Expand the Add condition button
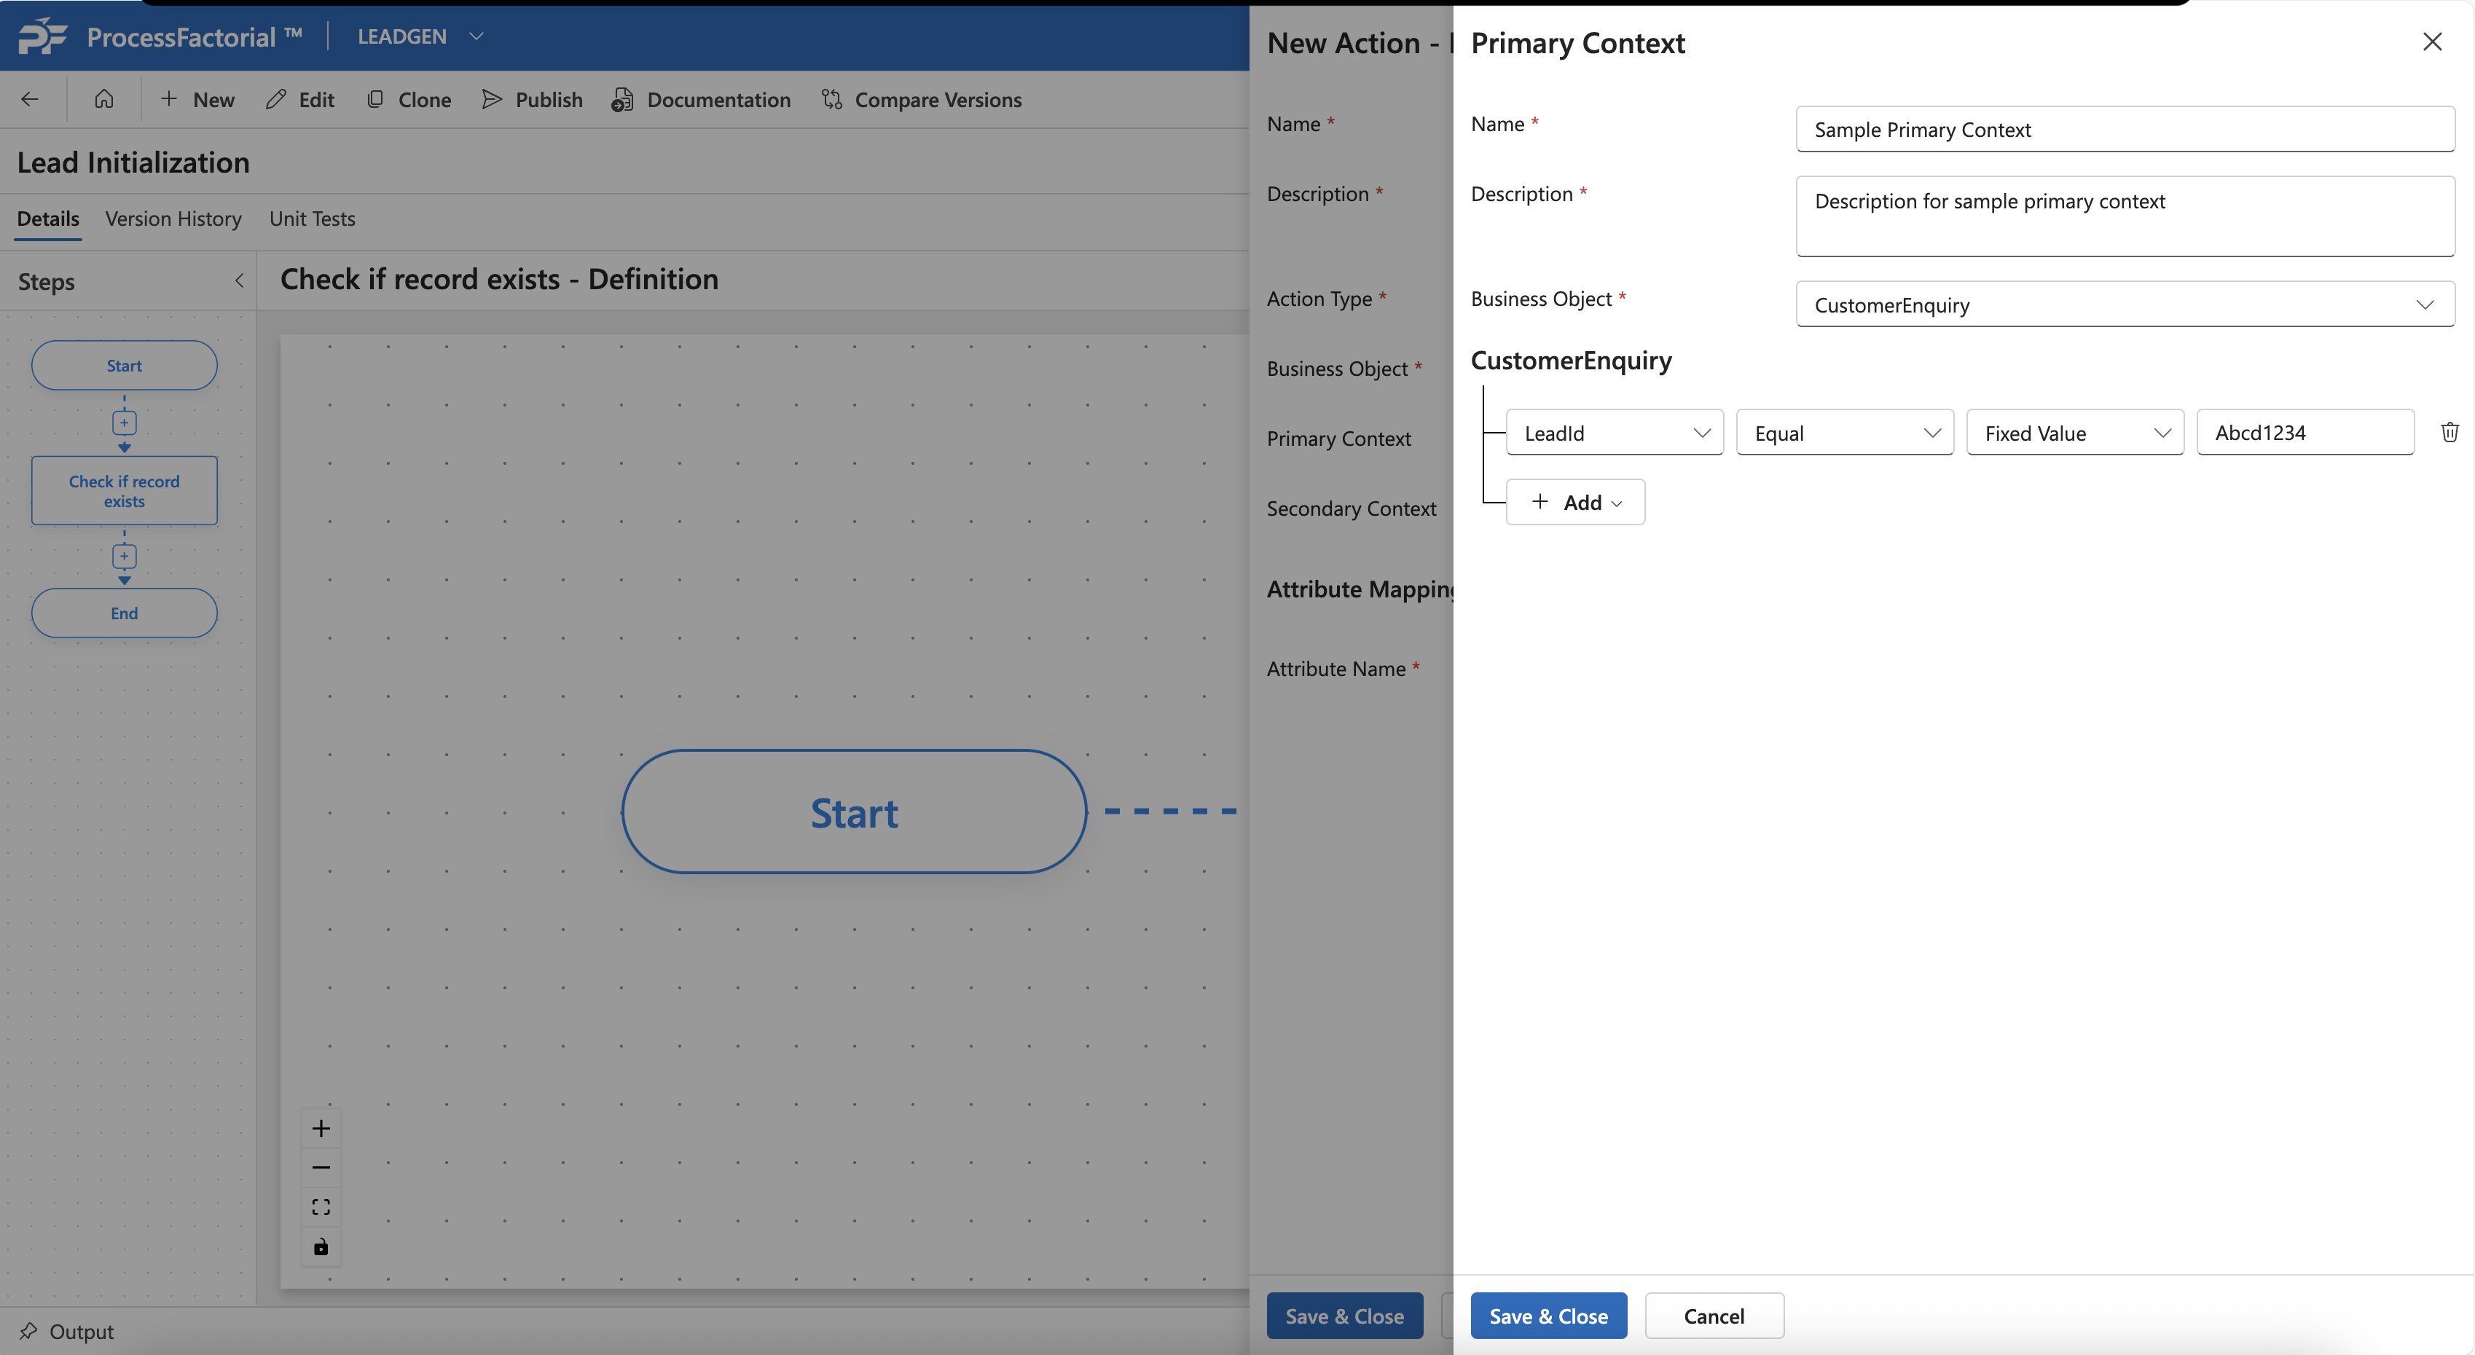 click(x=1574, y=502)
